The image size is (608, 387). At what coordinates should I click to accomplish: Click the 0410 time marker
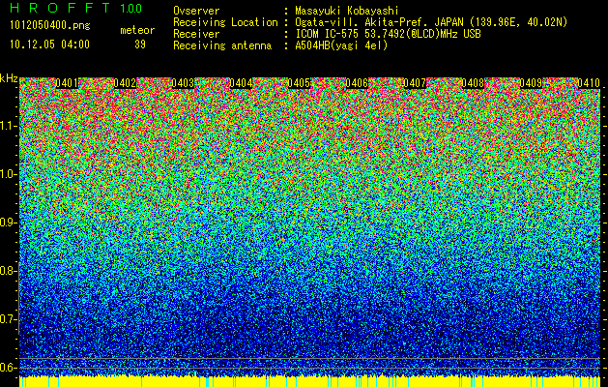(x=589, y=83)
